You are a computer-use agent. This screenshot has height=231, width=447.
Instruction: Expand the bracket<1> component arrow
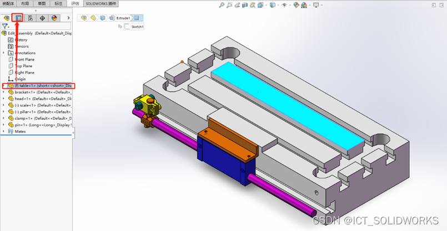click(4, 92)
